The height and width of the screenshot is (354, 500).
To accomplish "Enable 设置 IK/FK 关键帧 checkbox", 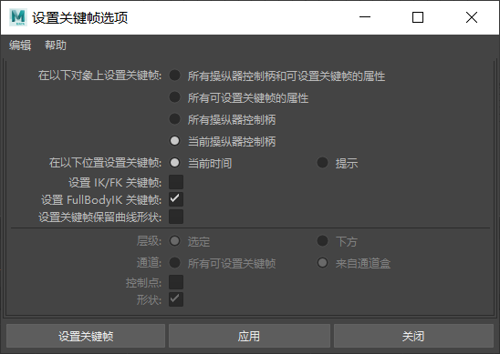I will click(176, 182).
